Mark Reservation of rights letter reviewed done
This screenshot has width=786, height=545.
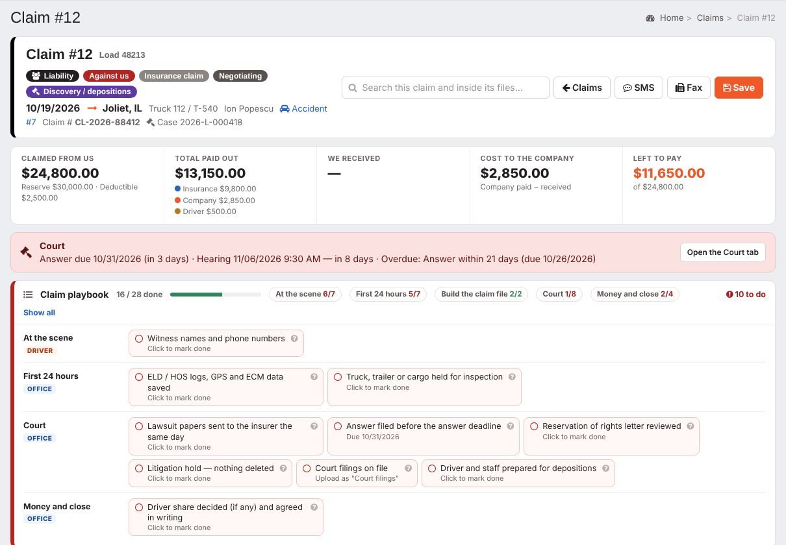point(534,426)
